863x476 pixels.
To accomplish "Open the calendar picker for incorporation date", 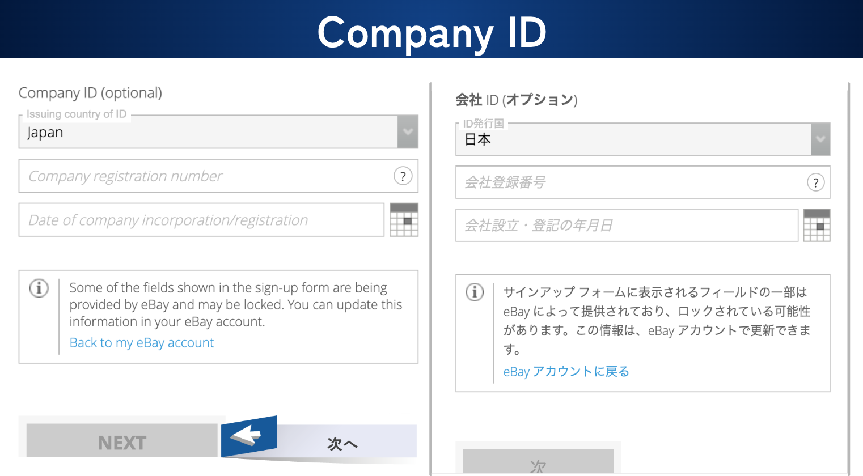I will [x=404, y=220].
